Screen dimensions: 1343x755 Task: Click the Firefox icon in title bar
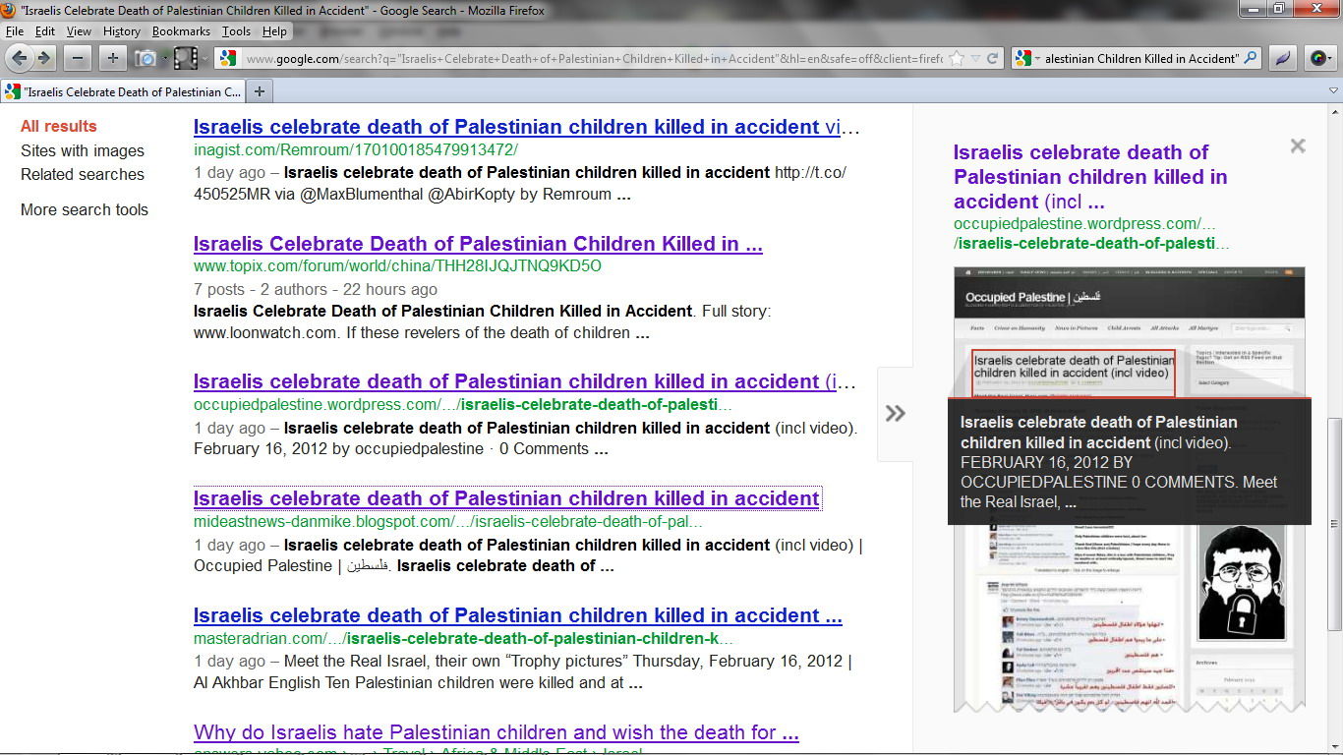pos(9,10)
